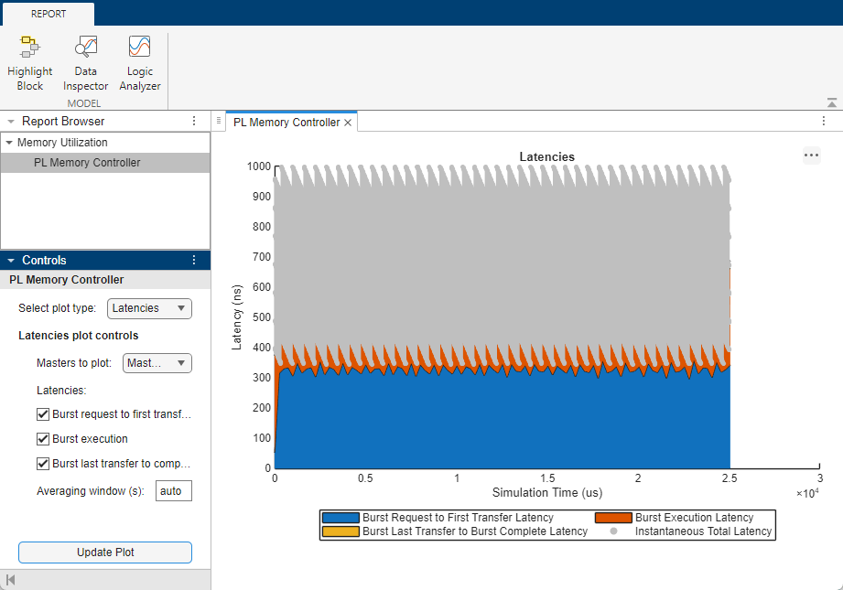Viewport: 843px width, 590px height.
Task: Collapse the side panel with bottom-left arrow
Action: point(10,580)
